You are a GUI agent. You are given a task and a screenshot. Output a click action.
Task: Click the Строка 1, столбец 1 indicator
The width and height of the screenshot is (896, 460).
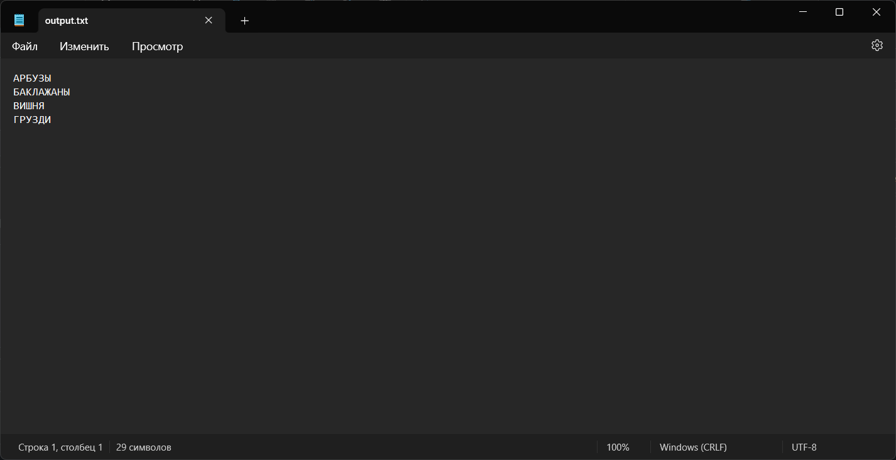tap(60, 447)
